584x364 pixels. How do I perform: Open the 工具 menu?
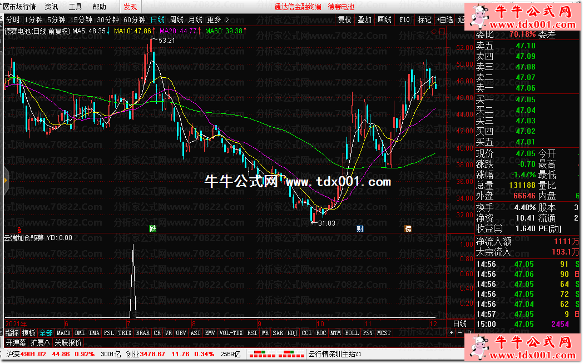point(75,7)
